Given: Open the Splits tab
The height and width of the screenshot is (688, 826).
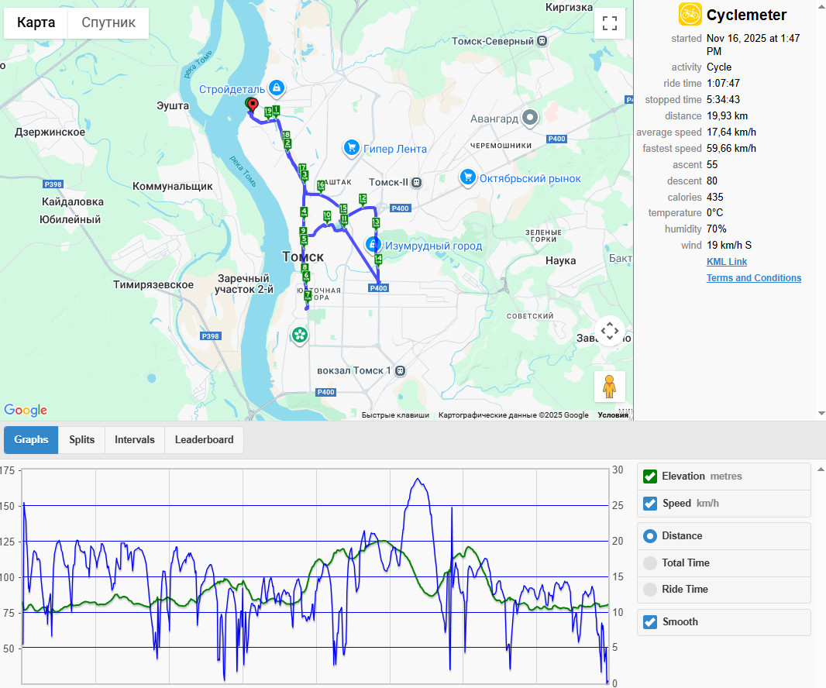Looking at the screenshot, I should pyautogui.click(x=81, y=440).
